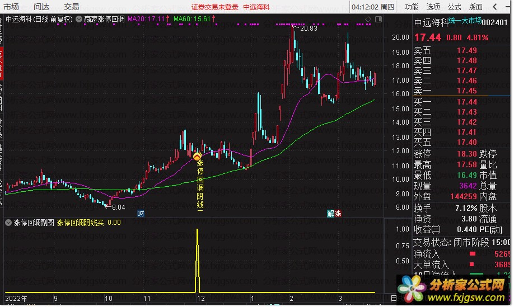Click the 解 marker below the chart

click(330, 214)
